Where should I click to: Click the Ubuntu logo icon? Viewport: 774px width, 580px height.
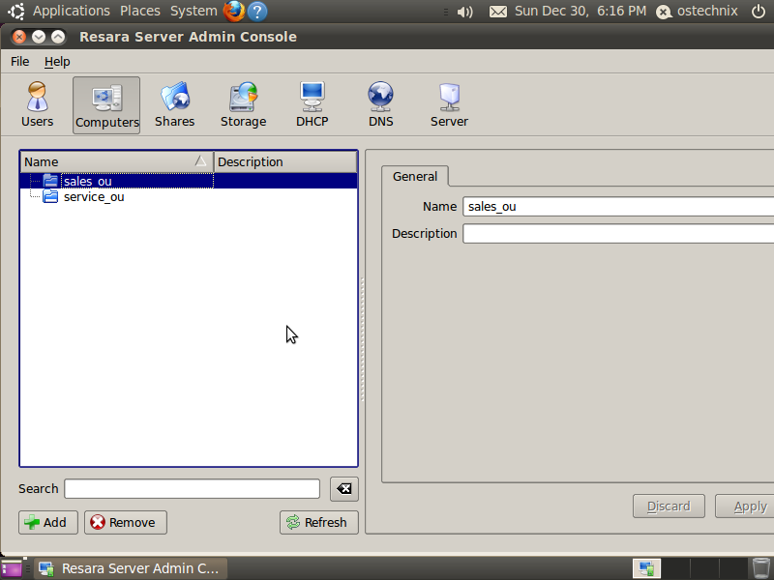point(16,11)
